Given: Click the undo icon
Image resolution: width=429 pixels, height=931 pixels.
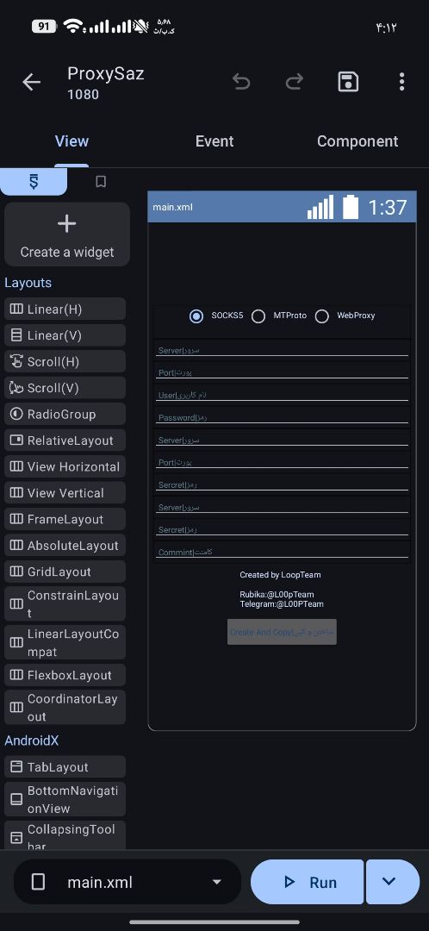Looking at the screenshot, I should 241,82.
